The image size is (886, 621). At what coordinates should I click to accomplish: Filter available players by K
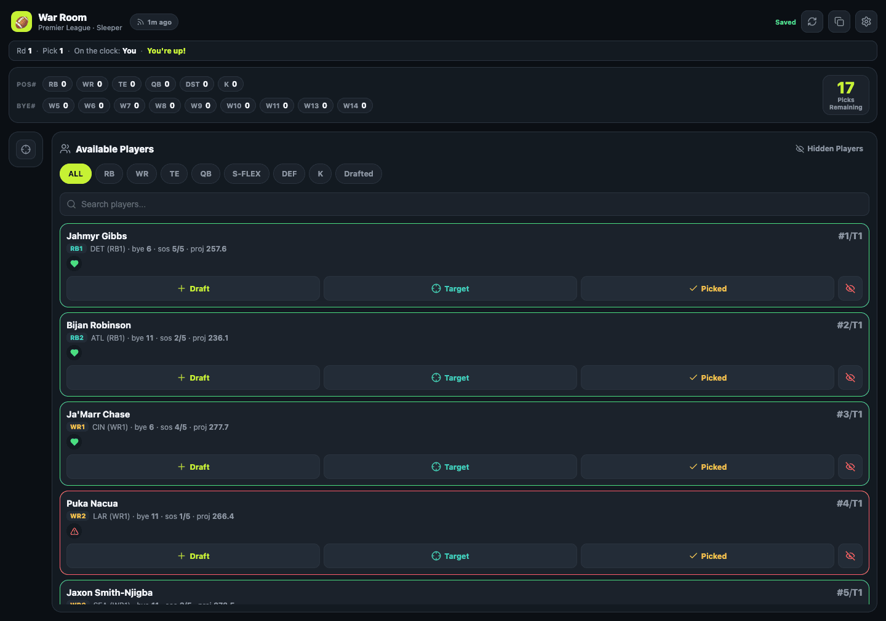point(320,174)
